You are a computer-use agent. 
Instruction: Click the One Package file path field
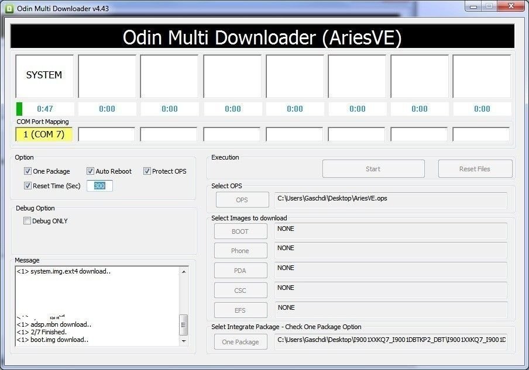click(x=391, y=342)
